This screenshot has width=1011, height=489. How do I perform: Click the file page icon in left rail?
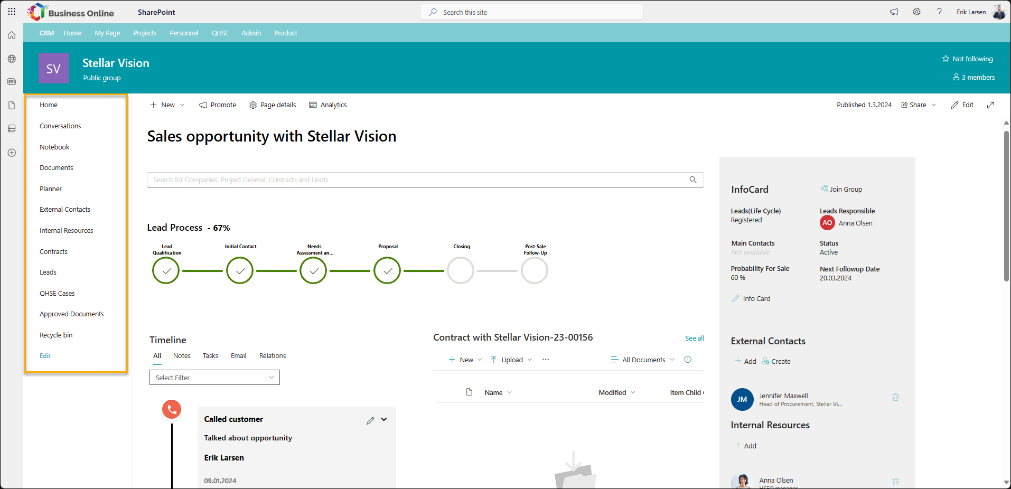(12, 105)
